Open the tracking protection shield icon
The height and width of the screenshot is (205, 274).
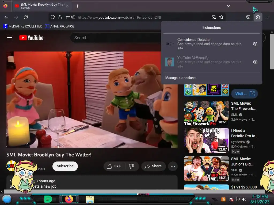click(53, 17)
